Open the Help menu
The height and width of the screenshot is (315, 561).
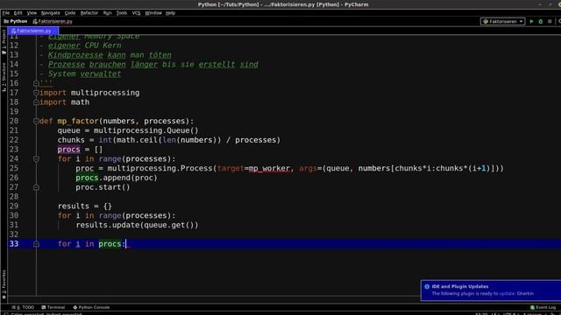[x=170, y=13]
